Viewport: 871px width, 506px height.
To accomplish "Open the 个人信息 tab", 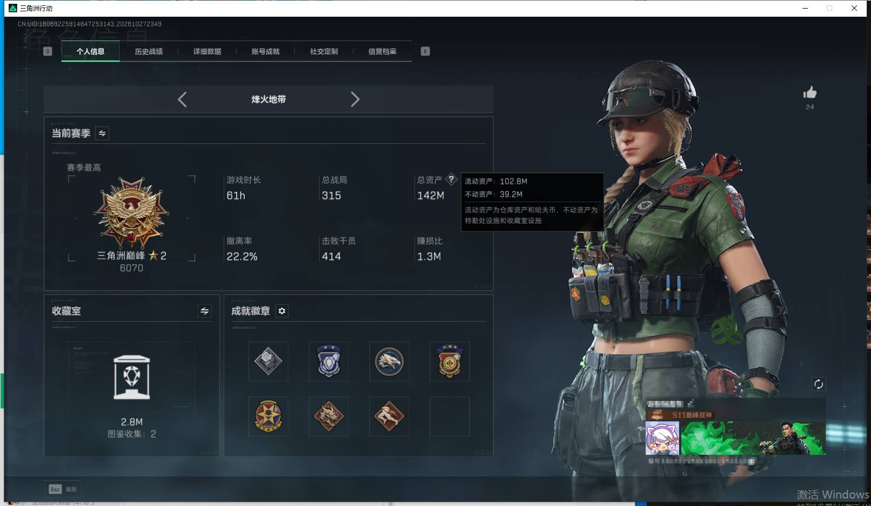I will 91,52.
